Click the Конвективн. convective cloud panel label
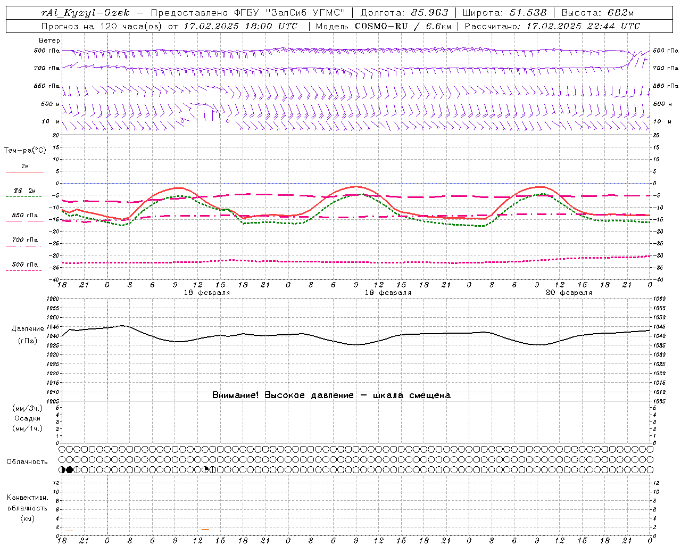The image size is (681, 545). click(27, 498)
